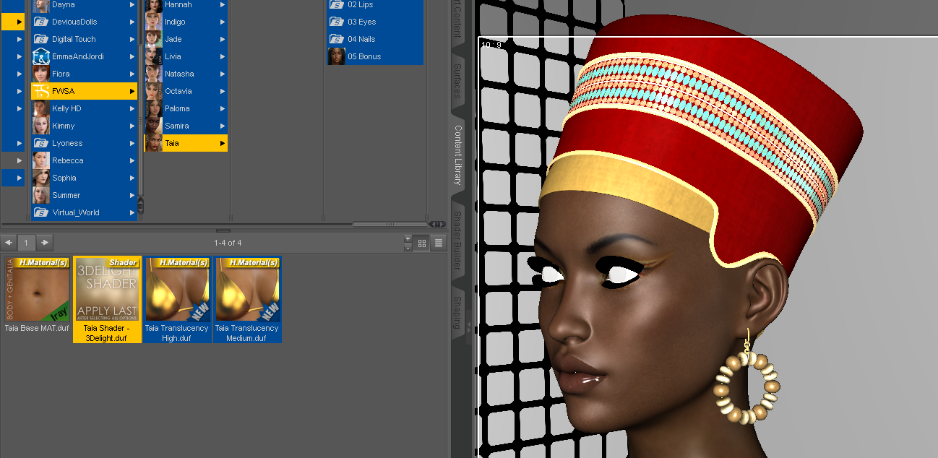This screenshot has width=938, height=458.
Task: Click the Virtual_World folder icon
Action: click(41, 212)
